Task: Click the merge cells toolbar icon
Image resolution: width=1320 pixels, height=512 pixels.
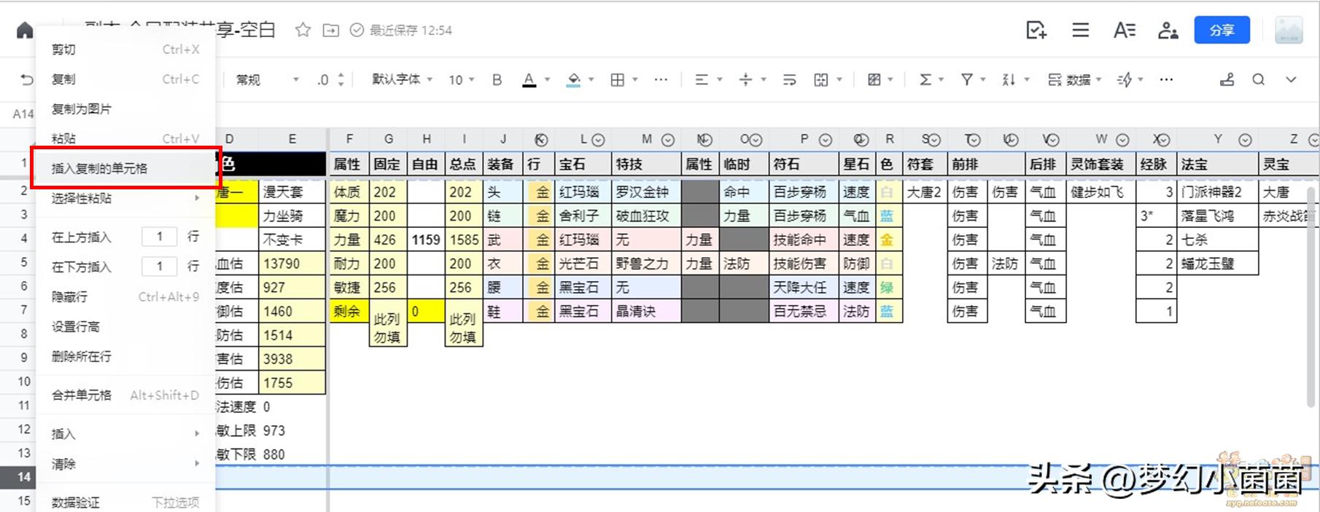Action: 821,79
